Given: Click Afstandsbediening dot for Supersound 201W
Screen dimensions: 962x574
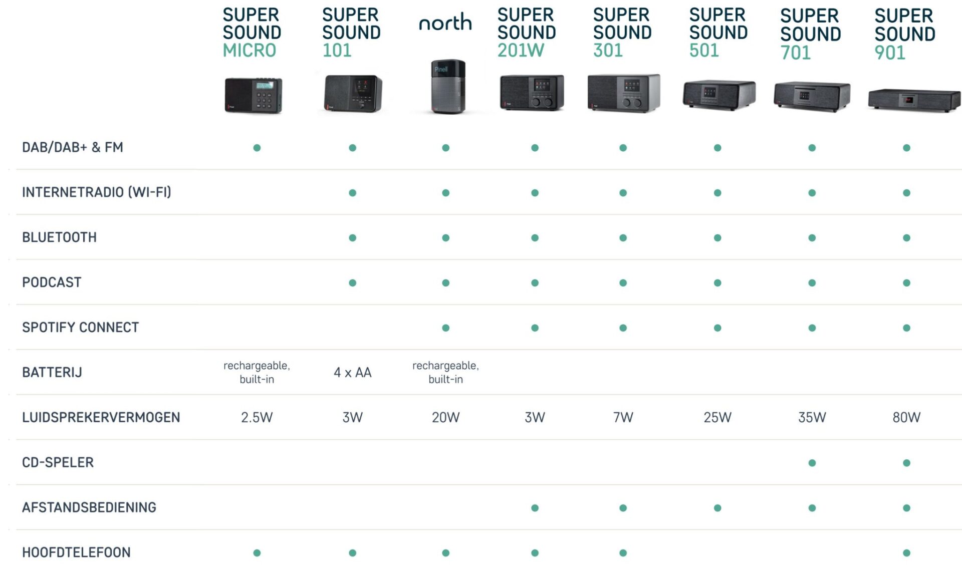Looking at the screenshot, I should [x=535, y=508].
